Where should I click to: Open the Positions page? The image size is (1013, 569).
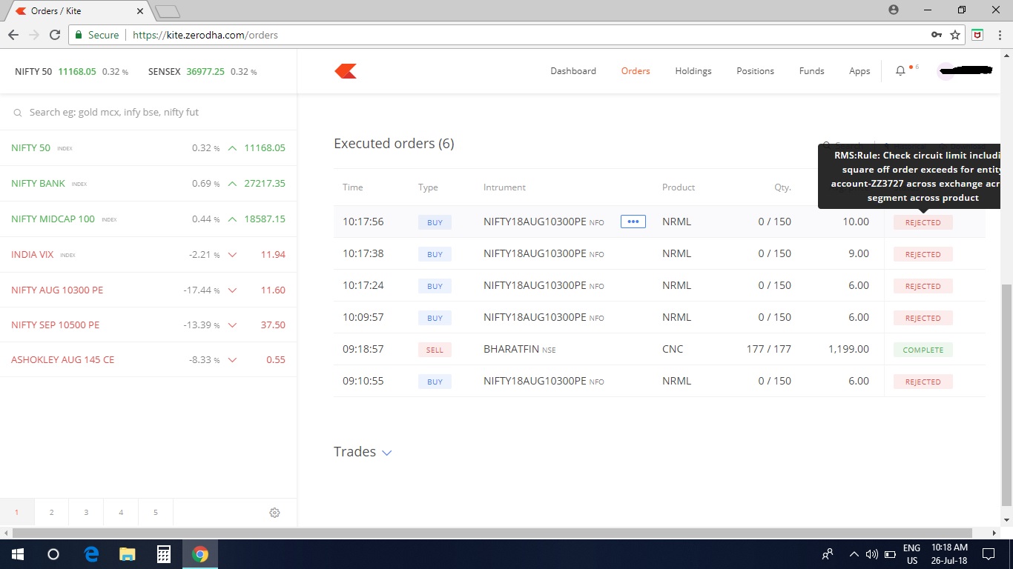755,71
